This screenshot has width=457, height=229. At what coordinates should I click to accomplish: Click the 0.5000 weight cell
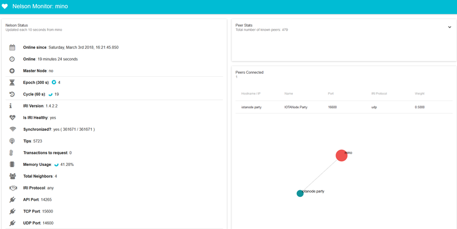coord(420,107)
